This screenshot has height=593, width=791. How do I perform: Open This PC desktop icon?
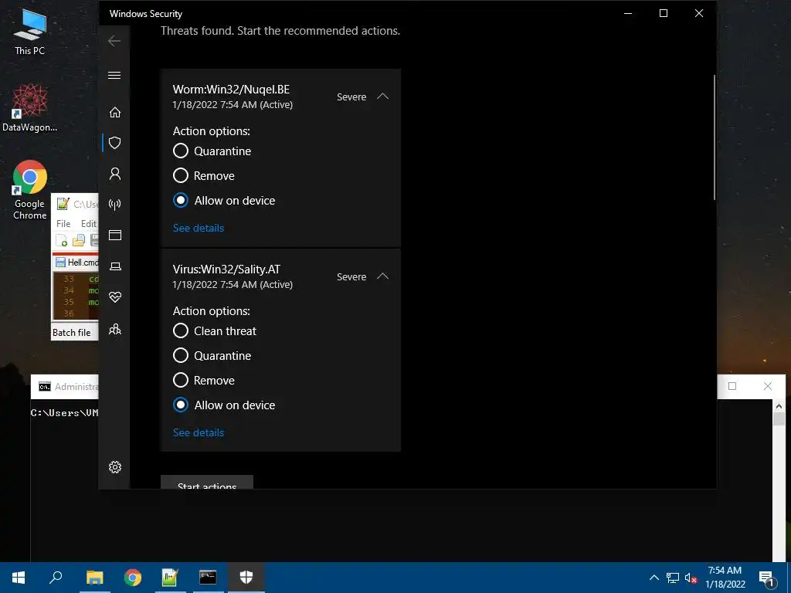30,31
